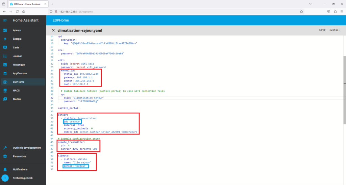Open Outils de développement
Image resolution: width=346 pixels, height=185 pixels.
pyautogui.click(x=27, y=148)
